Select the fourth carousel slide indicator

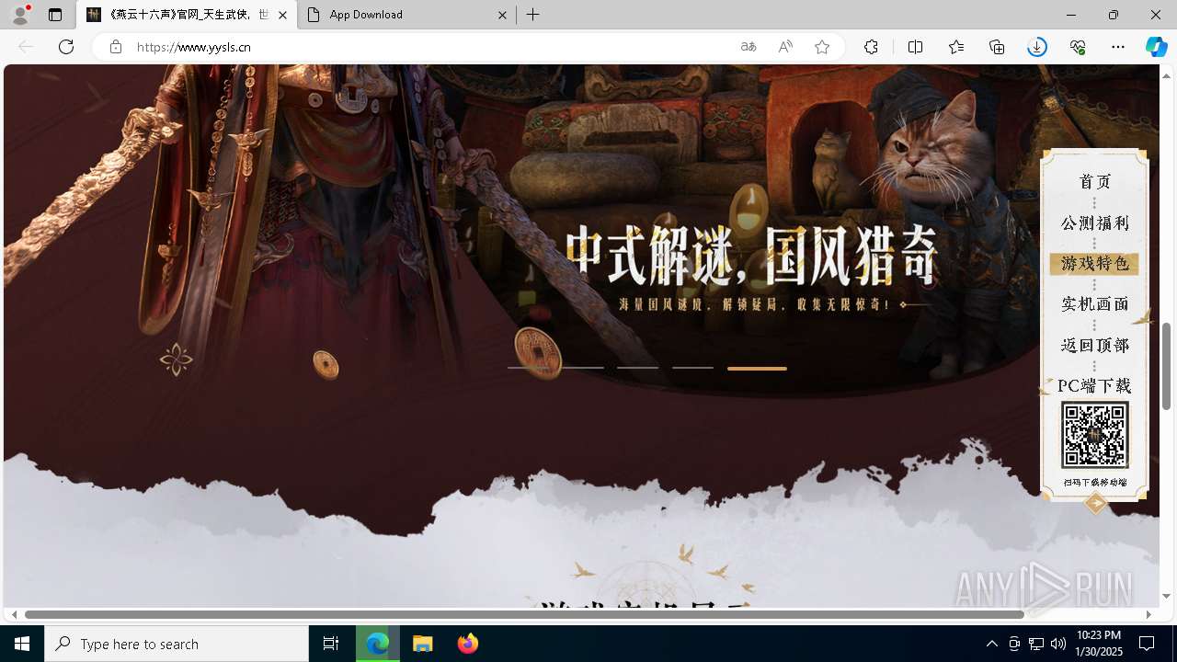692,368
